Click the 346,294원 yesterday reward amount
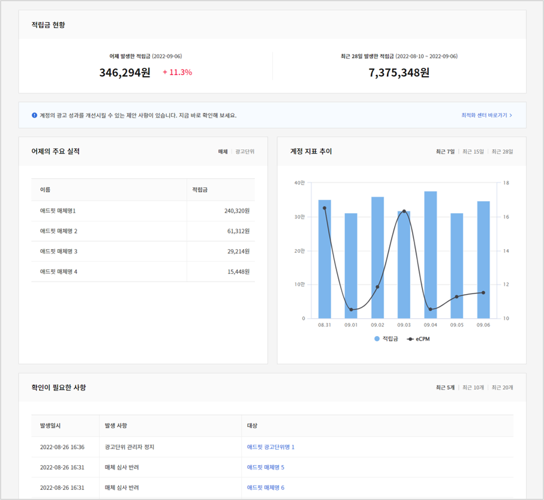544x500 pixels. [x=125, y=73]
